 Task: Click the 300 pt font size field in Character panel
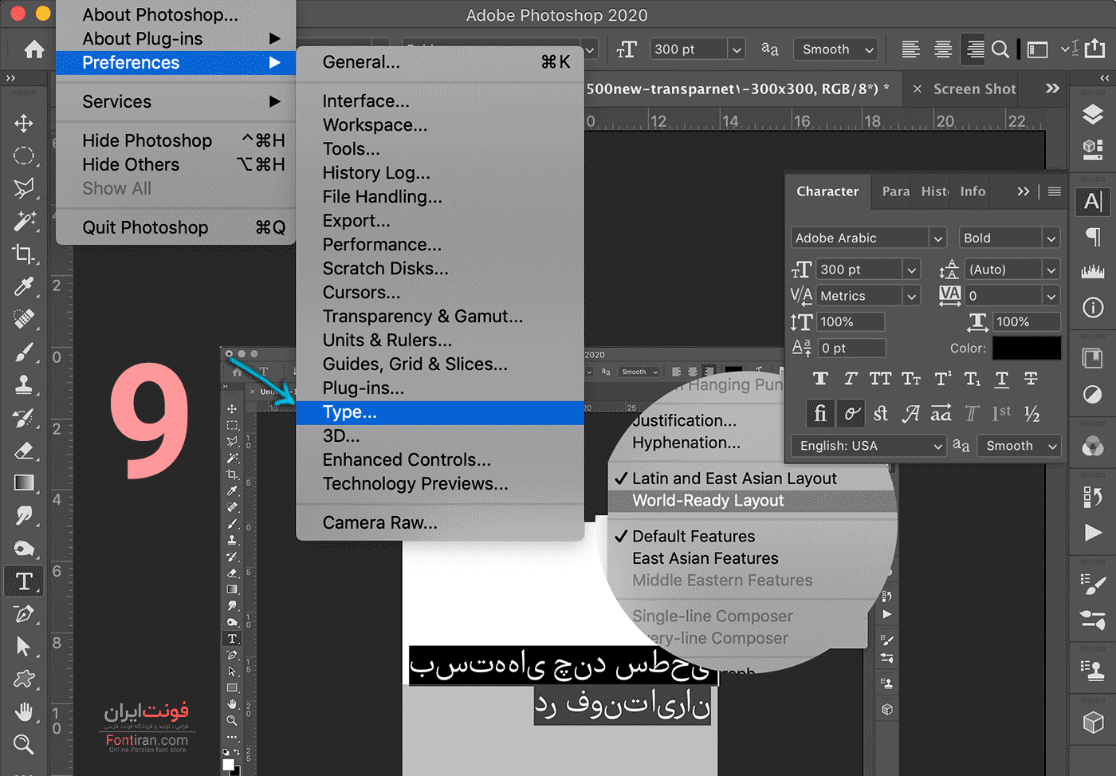[x=859, y=270]
